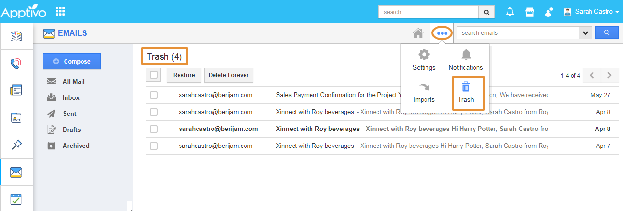Select the first Apr 8 email checkbox
623x211 pixels.
[x=154, y=112]
